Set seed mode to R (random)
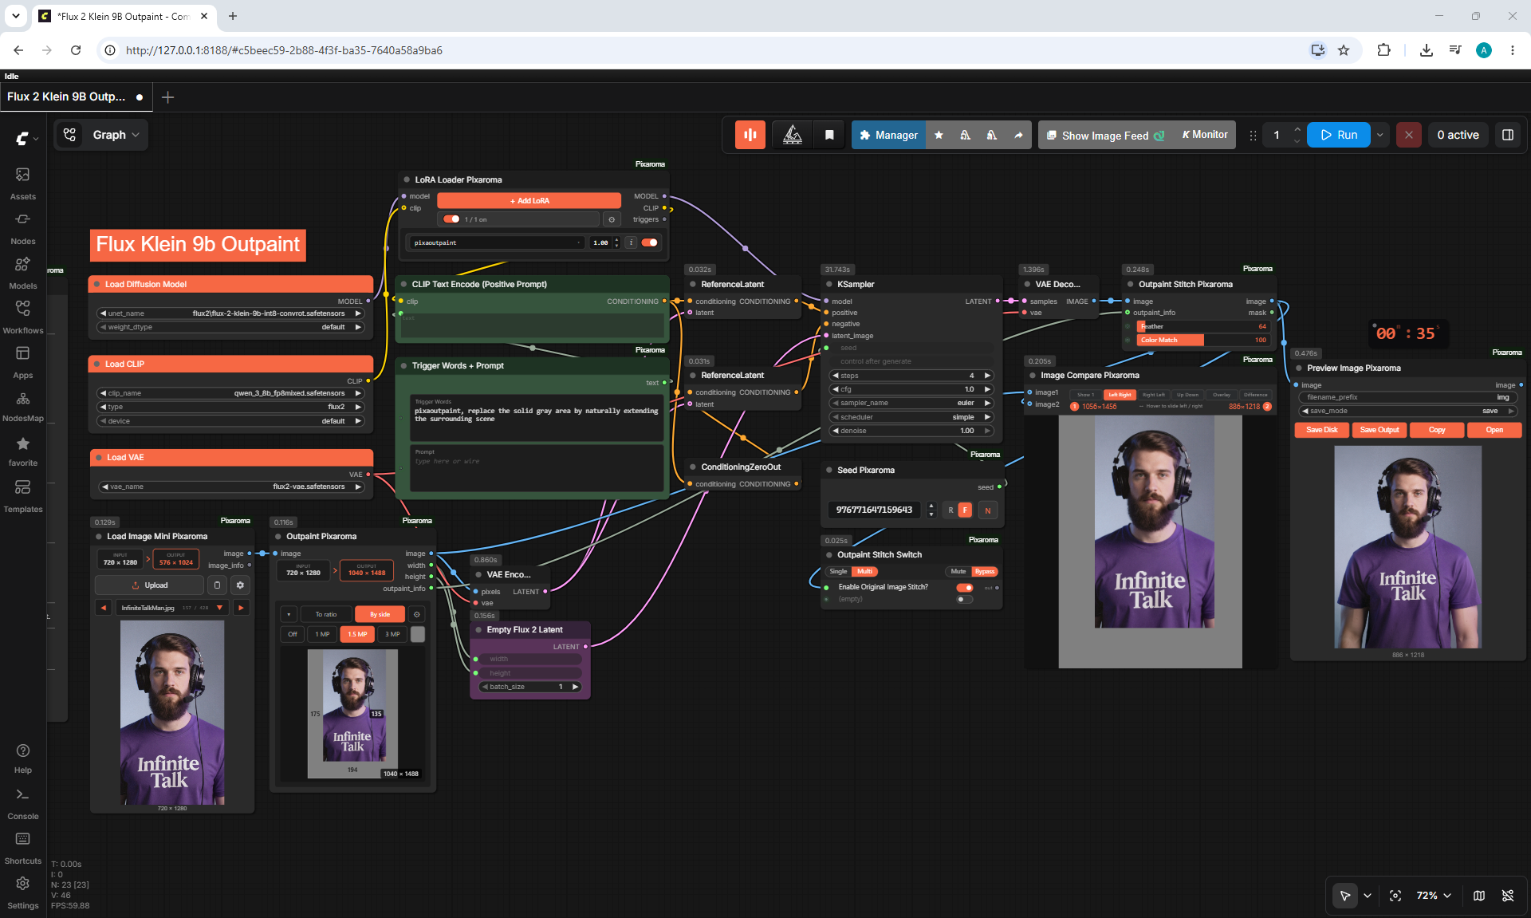The width and height of the screenshot is (1531, 918). click(950, 510)
